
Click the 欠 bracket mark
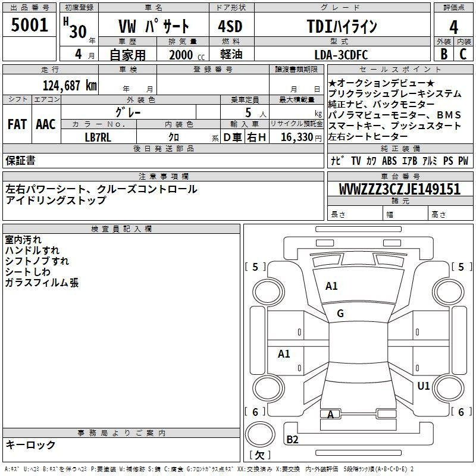pyautogui.click(x=259, y=455)
